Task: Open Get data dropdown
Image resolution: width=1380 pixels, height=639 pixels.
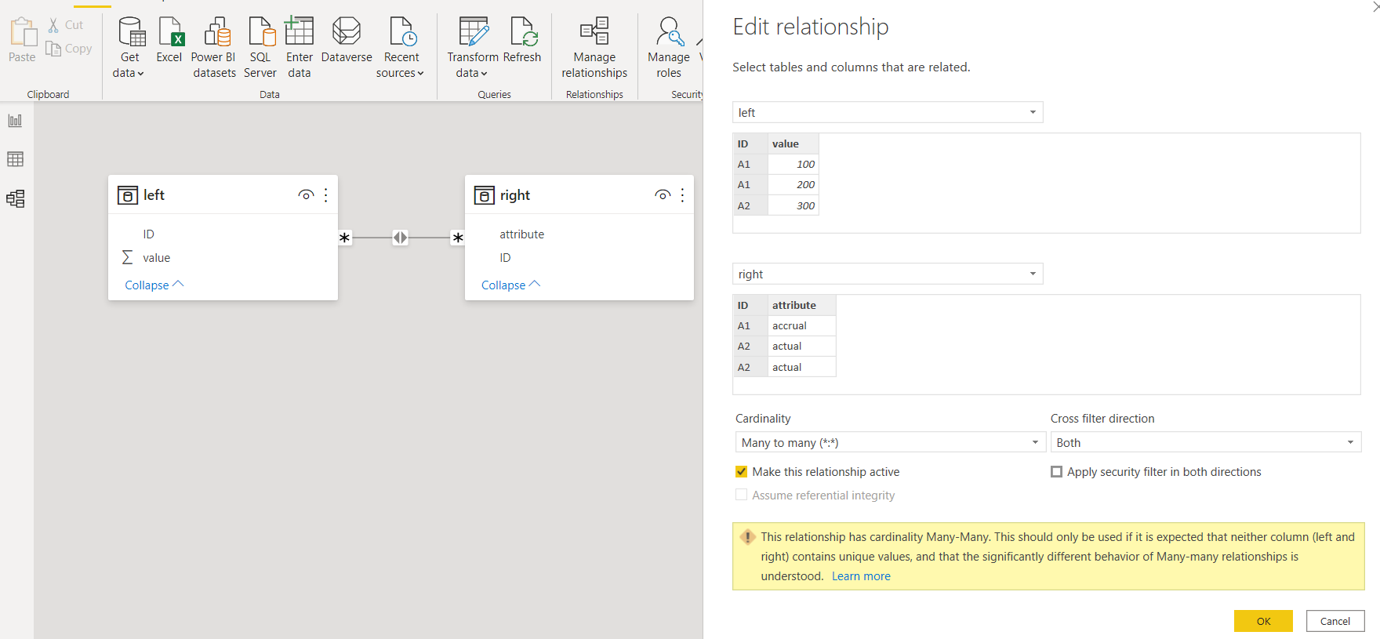Action: click(x=129, y=65)
